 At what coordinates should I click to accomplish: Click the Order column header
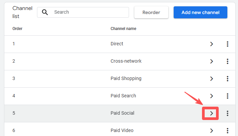[x=17, y=29]
